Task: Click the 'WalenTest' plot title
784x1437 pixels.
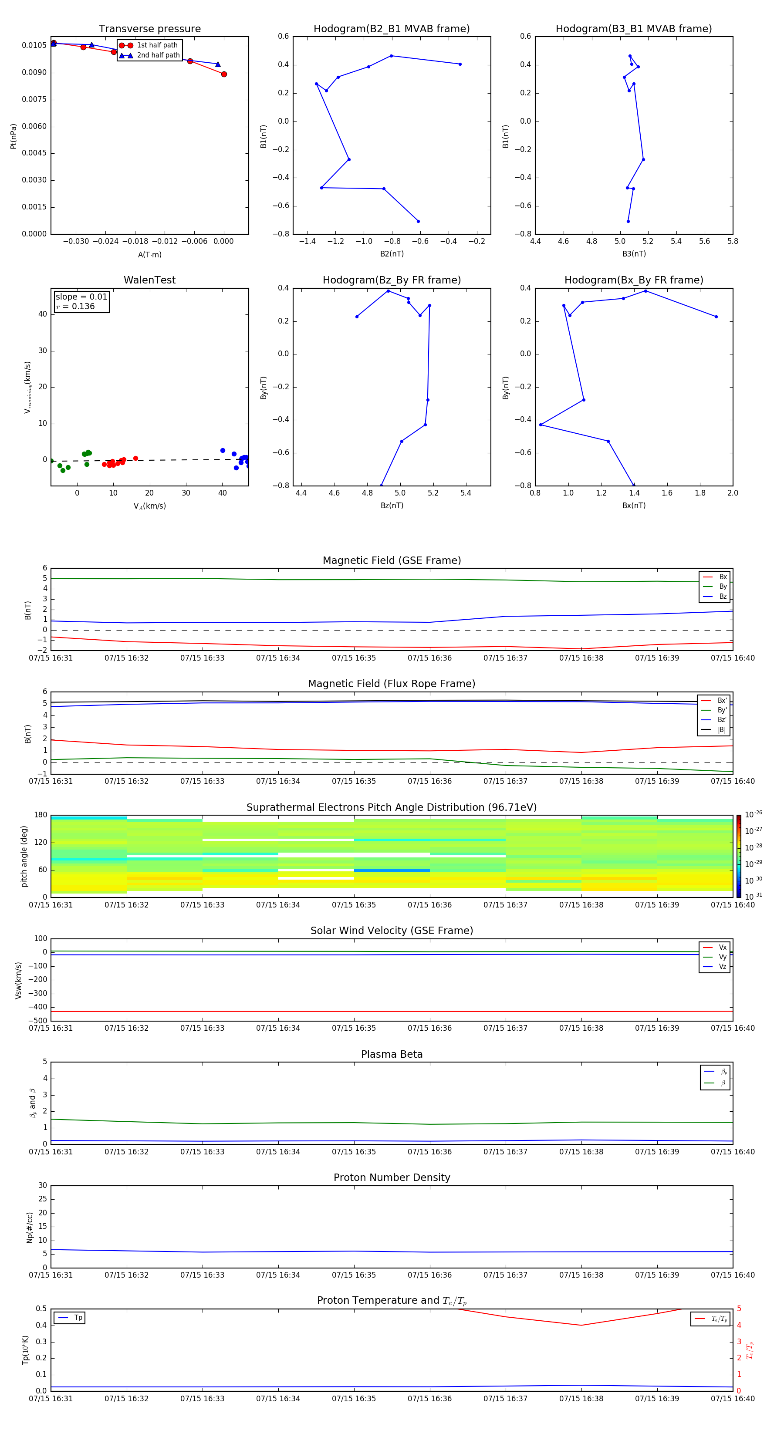Action: pos(149,280)
